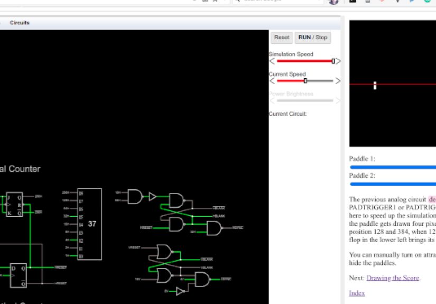Select the AND gate outputting HSYNC

[x=214, y=228]
